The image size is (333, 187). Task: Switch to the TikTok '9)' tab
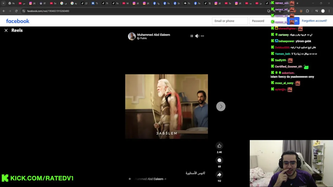[208, 3]
